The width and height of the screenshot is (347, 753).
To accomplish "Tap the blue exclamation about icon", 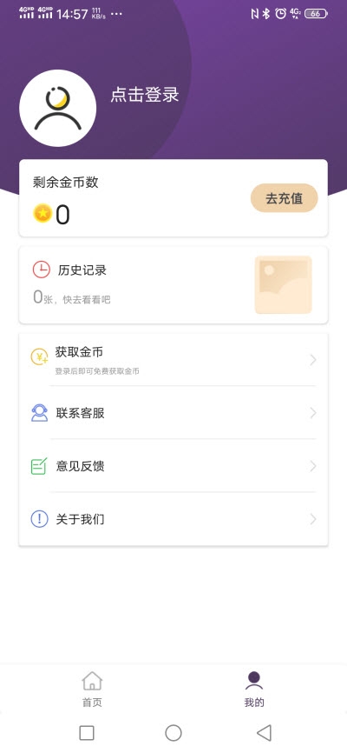I will click(x=39, y=519).
